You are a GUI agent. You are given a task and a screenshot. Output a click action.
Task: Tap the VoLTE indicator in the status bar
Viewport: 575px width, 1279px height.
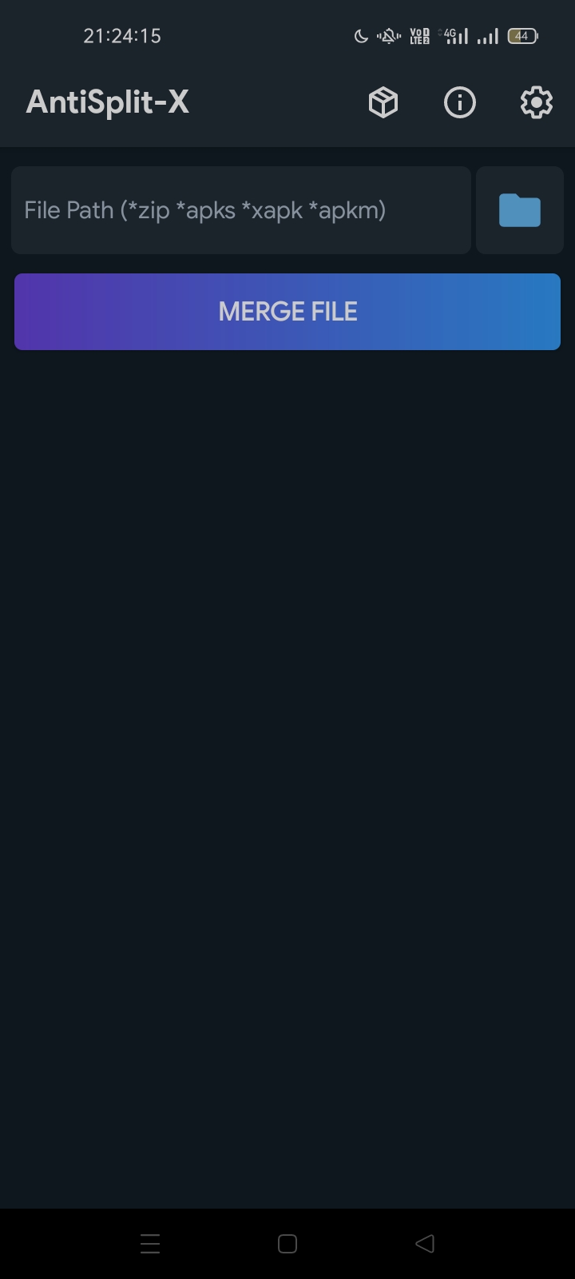(419, 36)
